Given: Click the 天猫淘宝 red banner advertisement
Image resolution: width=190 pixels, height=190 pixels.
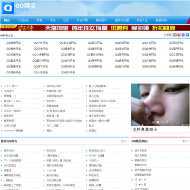Looking at the screenshot, I should coord(95,28).
